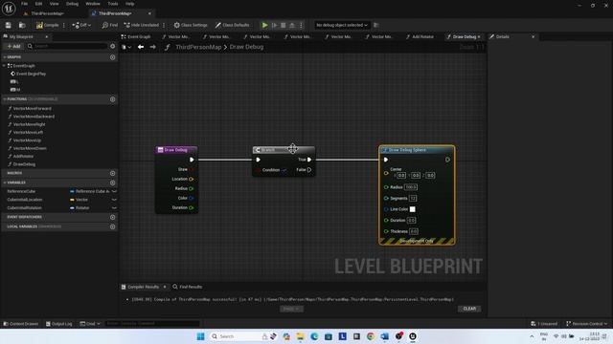Open the Tools menu

[x=113, y=4]
